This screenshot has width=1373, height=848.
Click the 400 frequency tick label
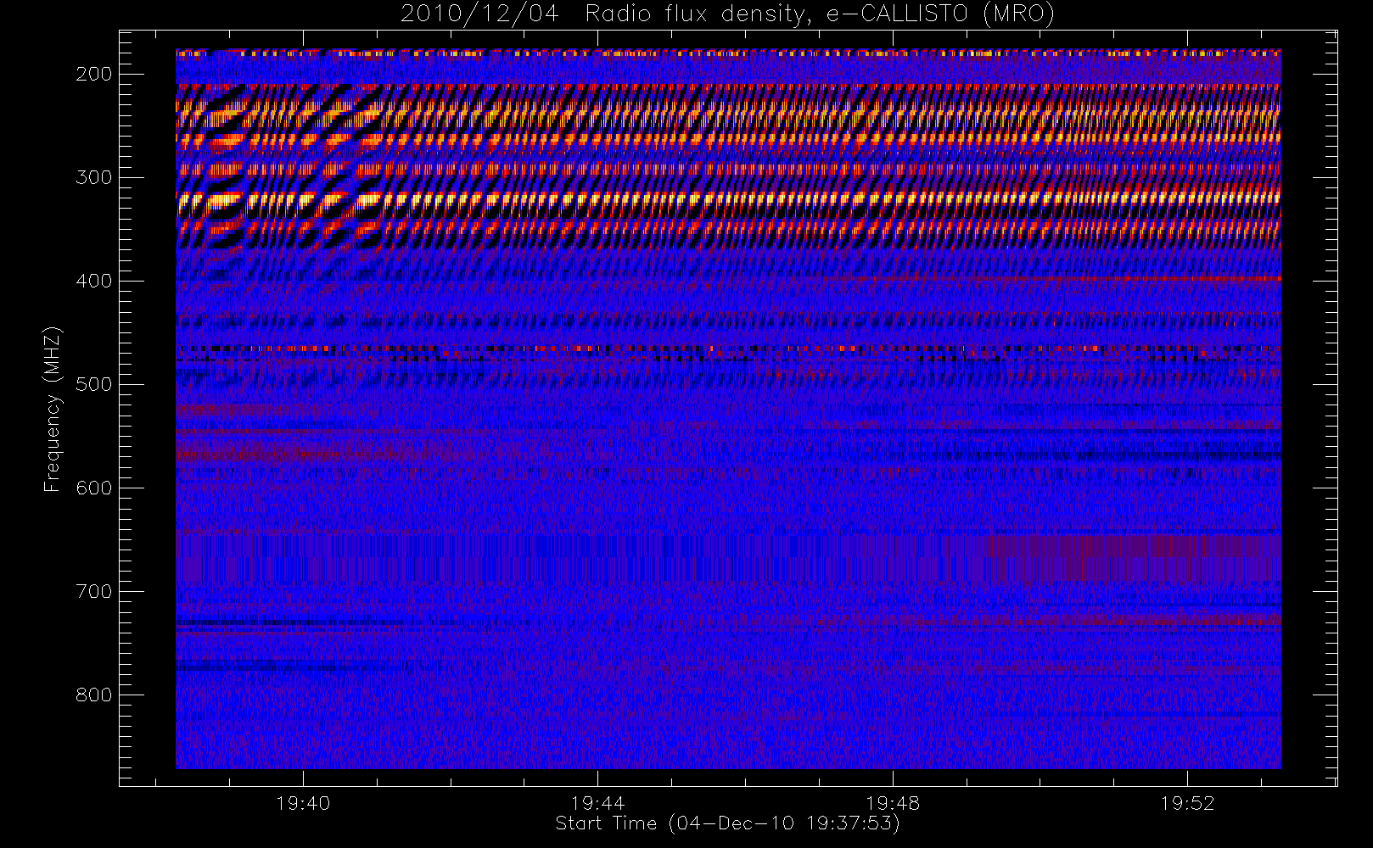point(94,281)
